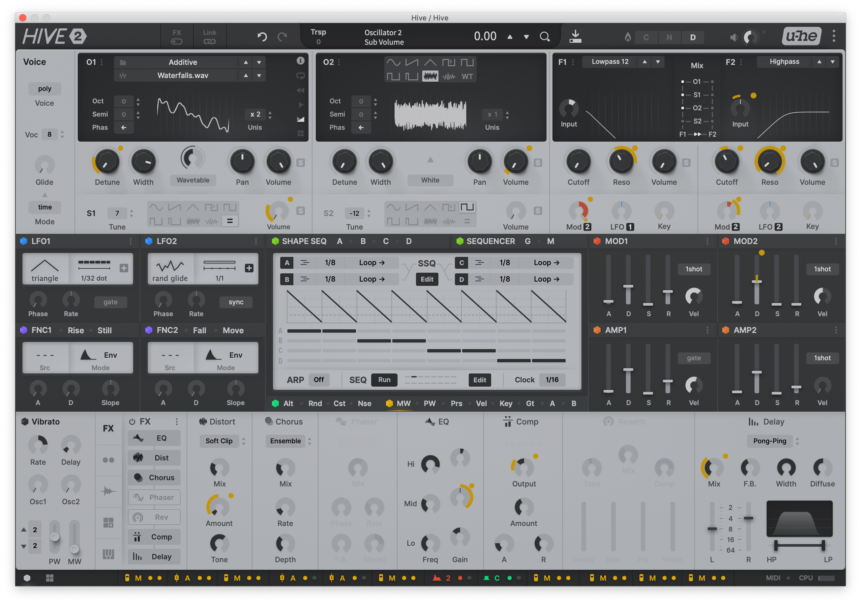Toggle the O2 solo S button
The height and width of the screenshot is (604, 861).
coord(538,163)
